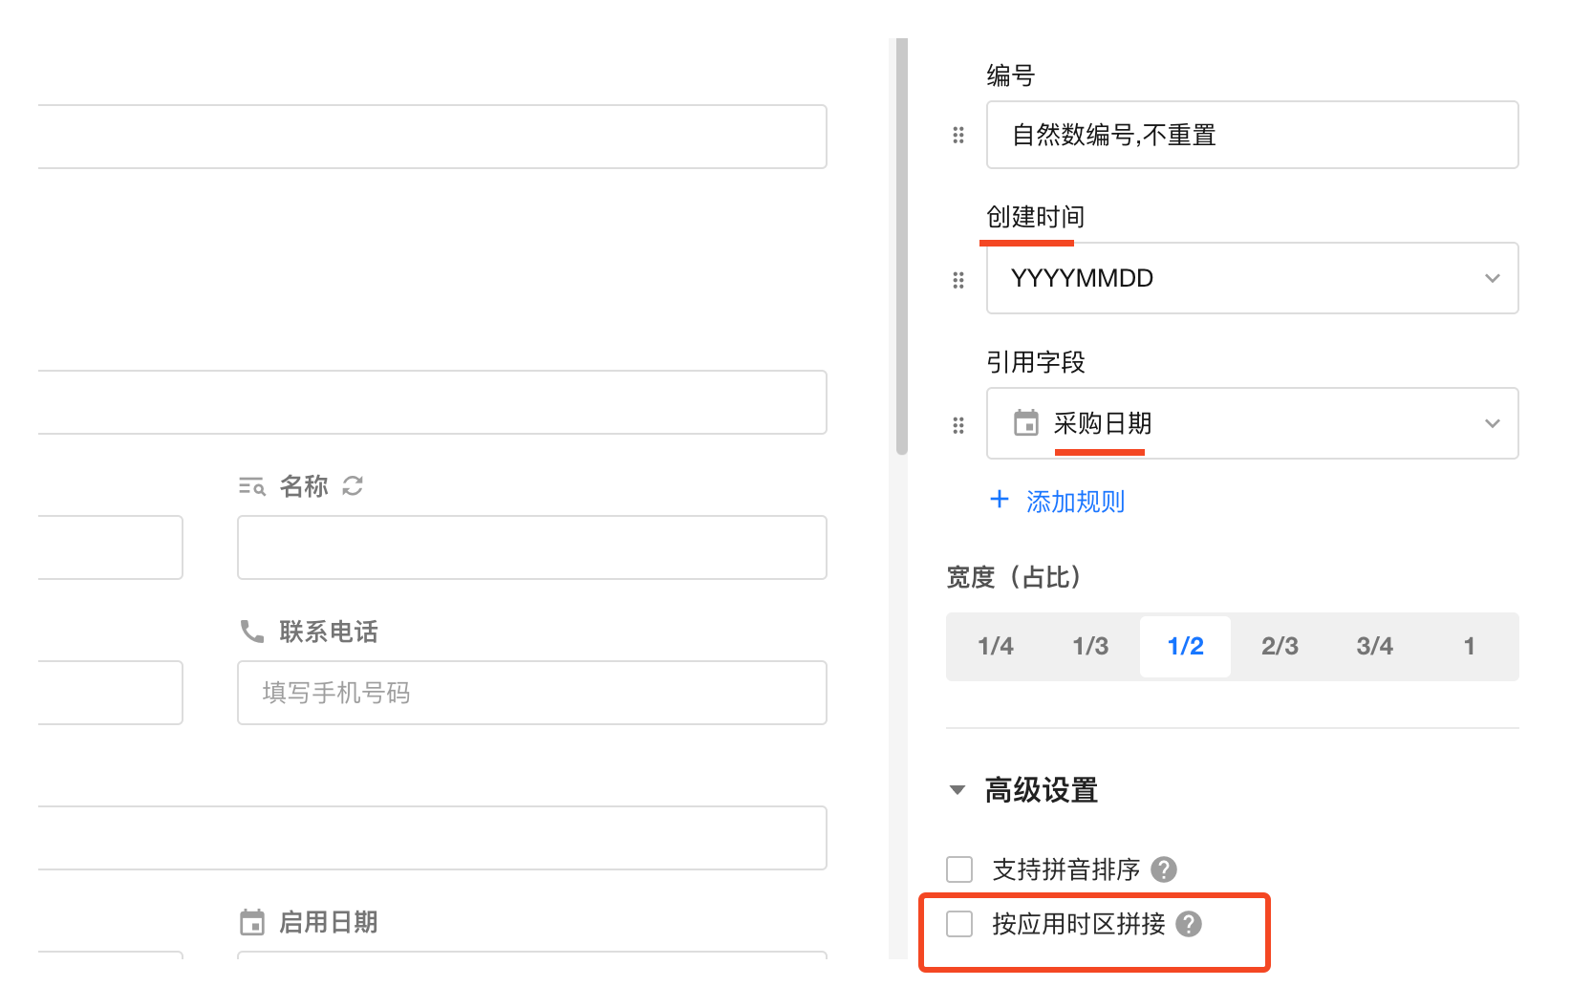Click drag handle beside 自然数编号 rule
The image size is (1592, 1008).
(958, 135)
